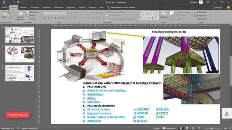Open the Insertion tab
Viewport: 232px width, 130px height.
[23, 8]
